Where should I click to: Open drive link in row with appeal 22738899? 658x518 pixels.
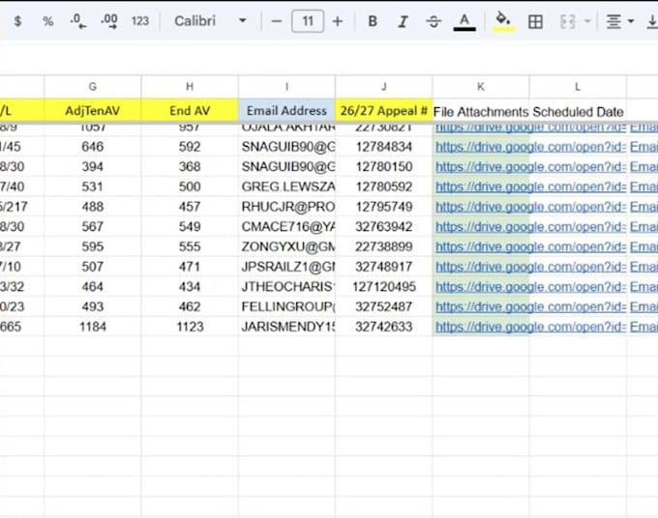531,246
